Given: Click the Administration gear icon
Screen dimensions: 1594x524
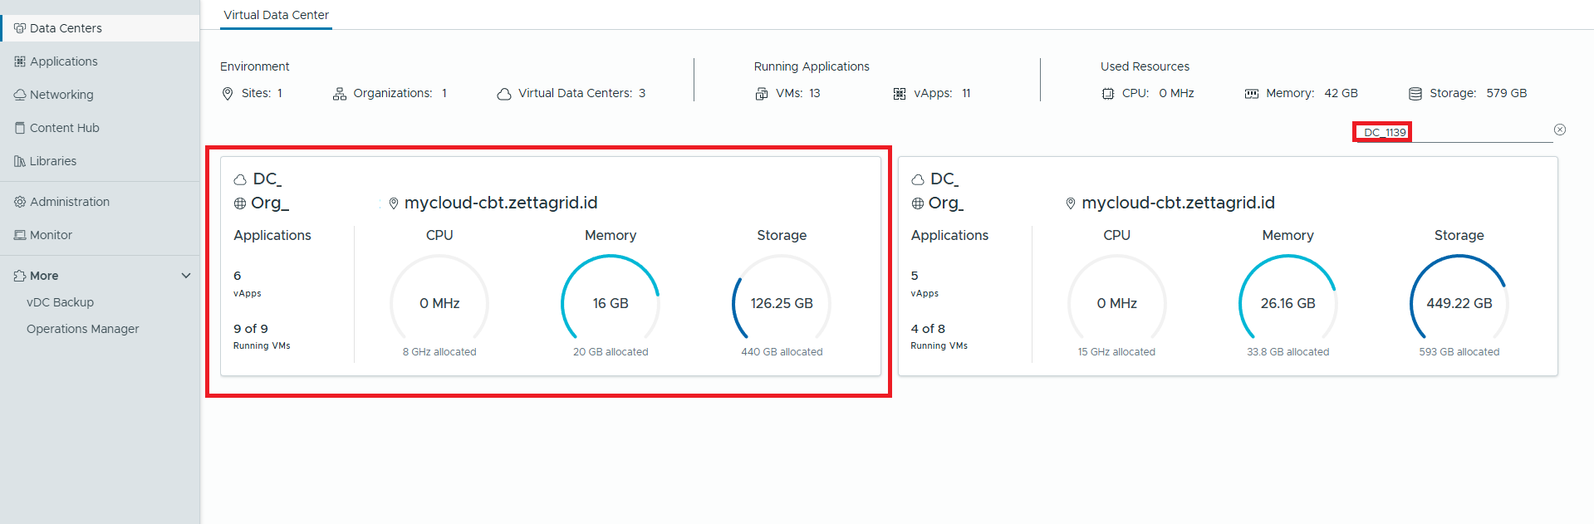Looking at the screenshot, I should coord(20,202).
